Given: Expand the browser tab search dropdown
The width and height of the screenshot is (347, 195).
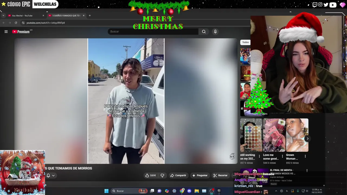Looking at the screenshot, I should (3, 15).
